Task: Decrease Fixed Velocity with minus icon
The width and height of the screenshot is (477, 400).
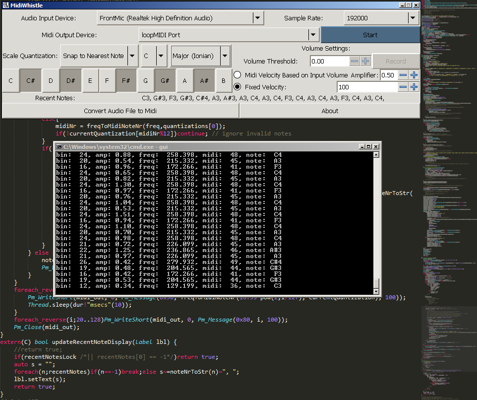Action: [403, 87]
